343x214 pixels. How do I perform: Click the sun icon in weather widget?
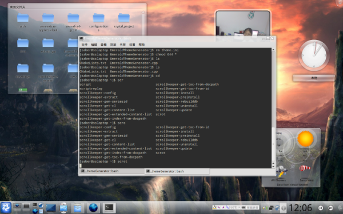click(x=305, y=139)
